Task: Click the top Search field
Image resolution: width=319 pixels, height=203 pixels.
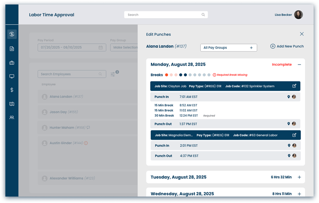Action: click(165, 15)
